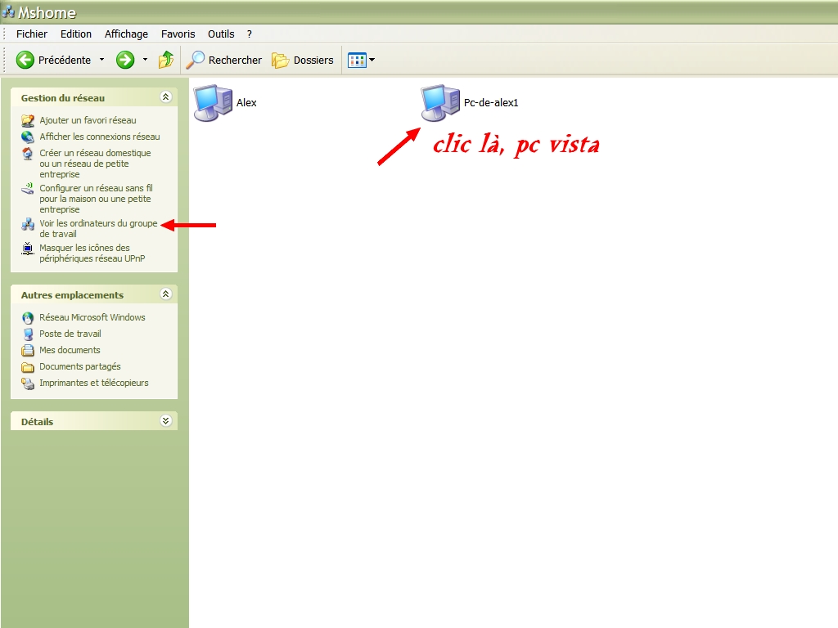Click the Rechercher magnifier icon

196,60
